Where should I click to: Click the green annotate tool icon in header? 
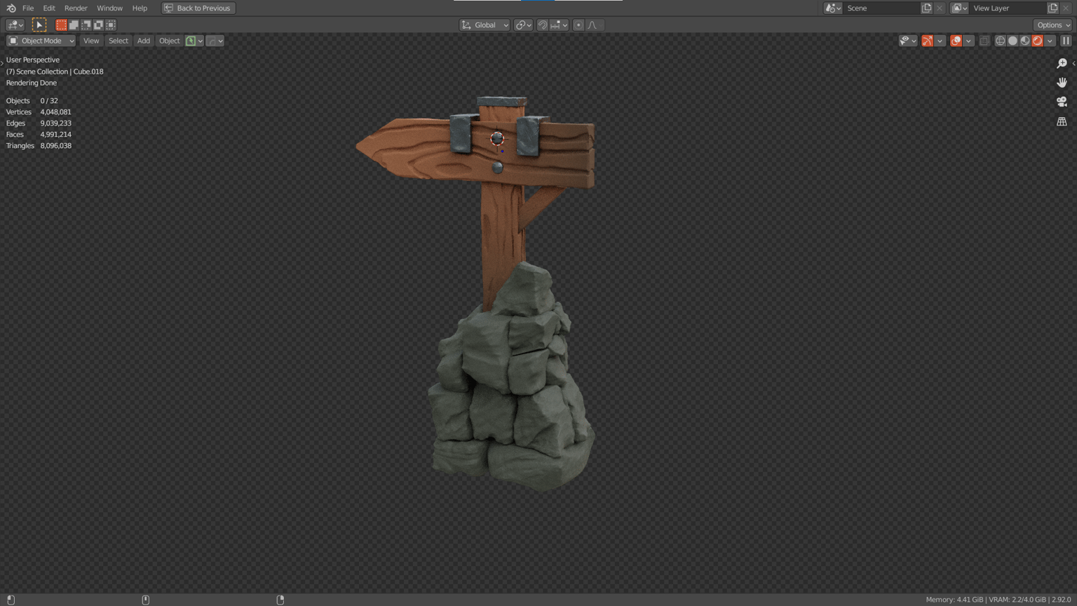coord(191,41)
